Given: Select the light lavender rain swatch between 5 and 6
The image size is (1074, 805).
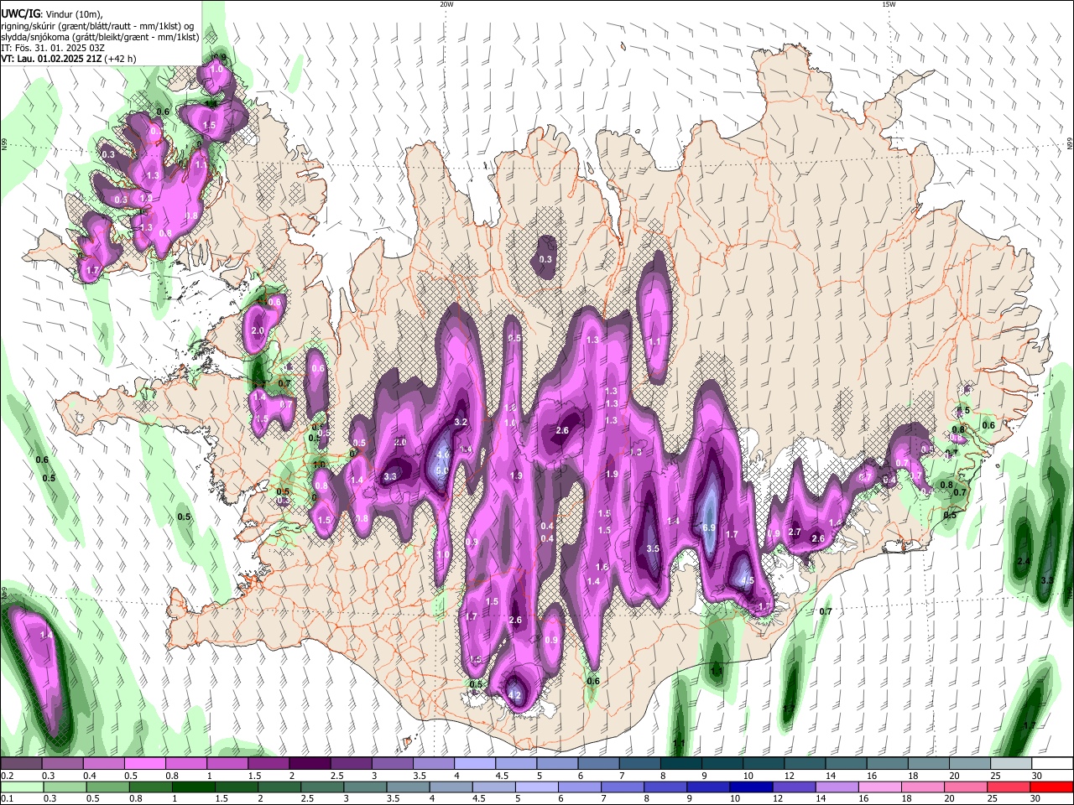Looking at the screenshot, I should point(537,787).
